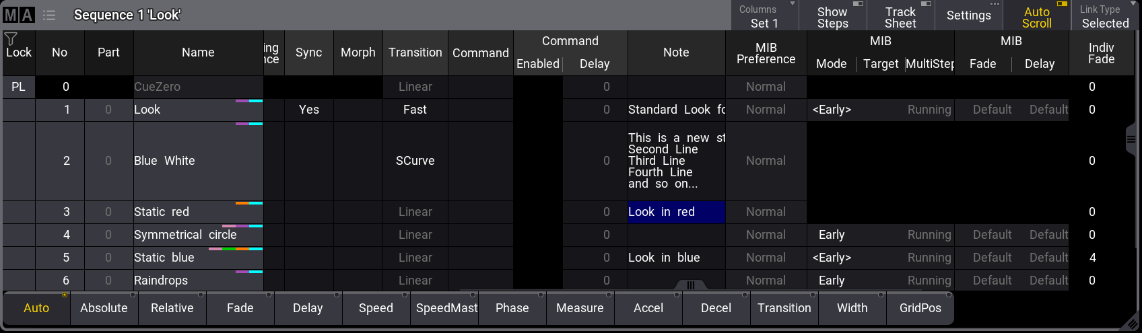1142x333 pixels.
Task: Click the GridPos layer button
Action: click(x=920, y=308)
